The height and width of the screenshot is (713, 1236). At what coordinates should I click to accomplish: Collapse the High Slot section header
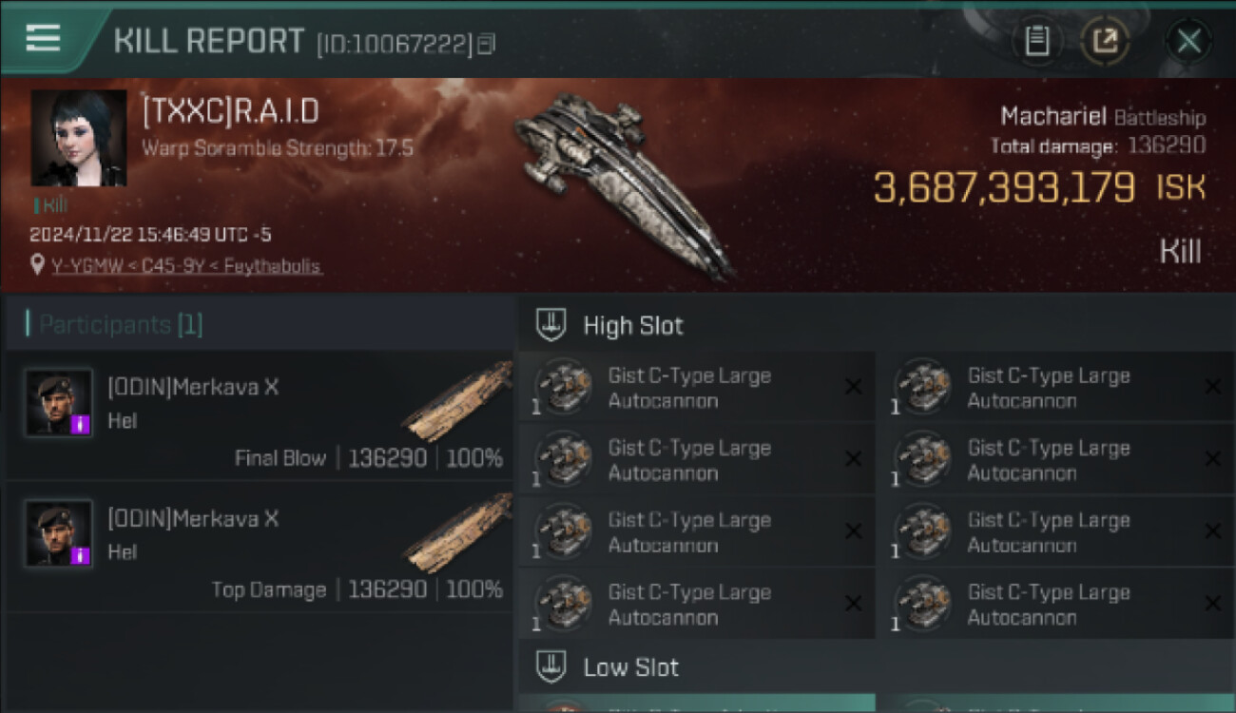click(x=876, y=324)
